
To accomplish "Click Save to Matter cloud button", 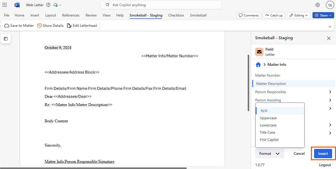I will pyautogui.click(x=19, y=26).
